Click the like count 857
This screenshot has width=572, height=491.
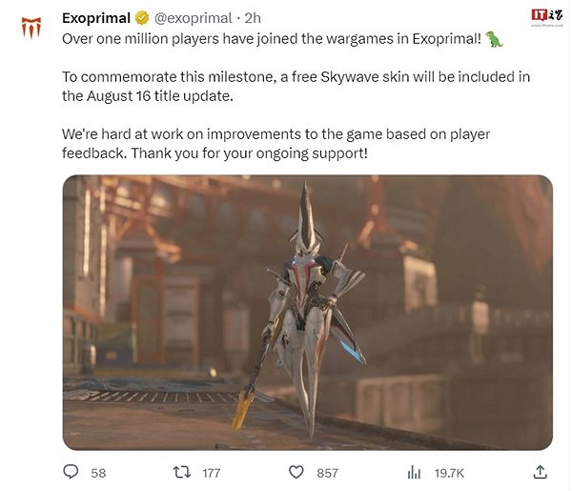tap(327, 473)
